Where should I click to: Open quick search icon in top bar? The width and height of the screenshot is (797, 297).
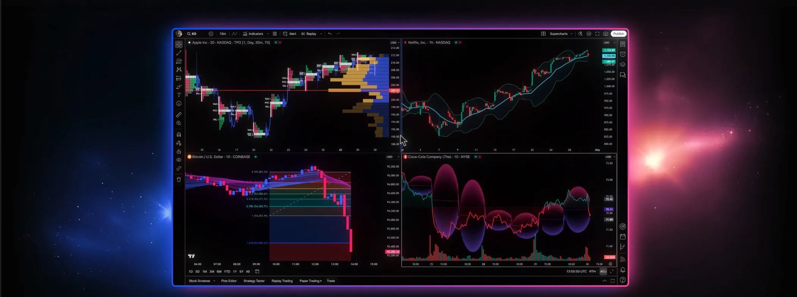click(x=580, y=34)
